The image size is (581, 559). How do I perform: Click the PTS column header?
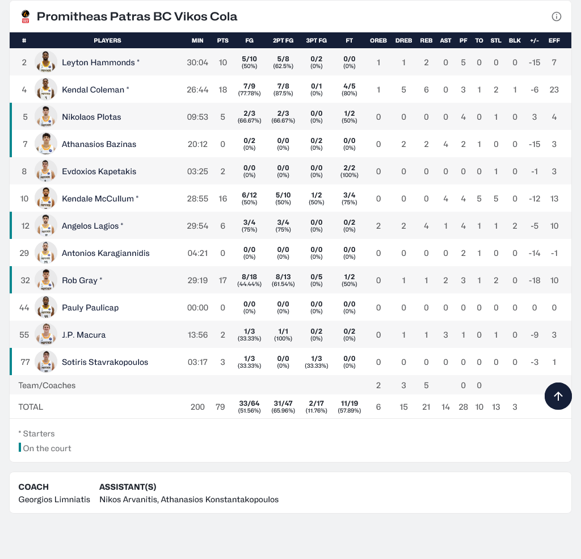pos(222,41)
